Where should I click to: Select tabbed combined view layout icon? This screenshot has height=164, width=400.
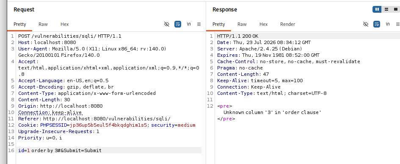click(396, 9)
